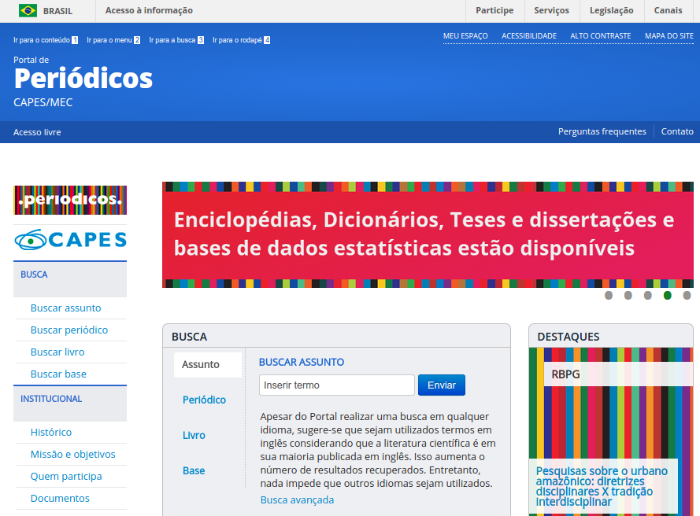
Task: Open Buscar base in sidebar
Action: click(x=58, y=374)
